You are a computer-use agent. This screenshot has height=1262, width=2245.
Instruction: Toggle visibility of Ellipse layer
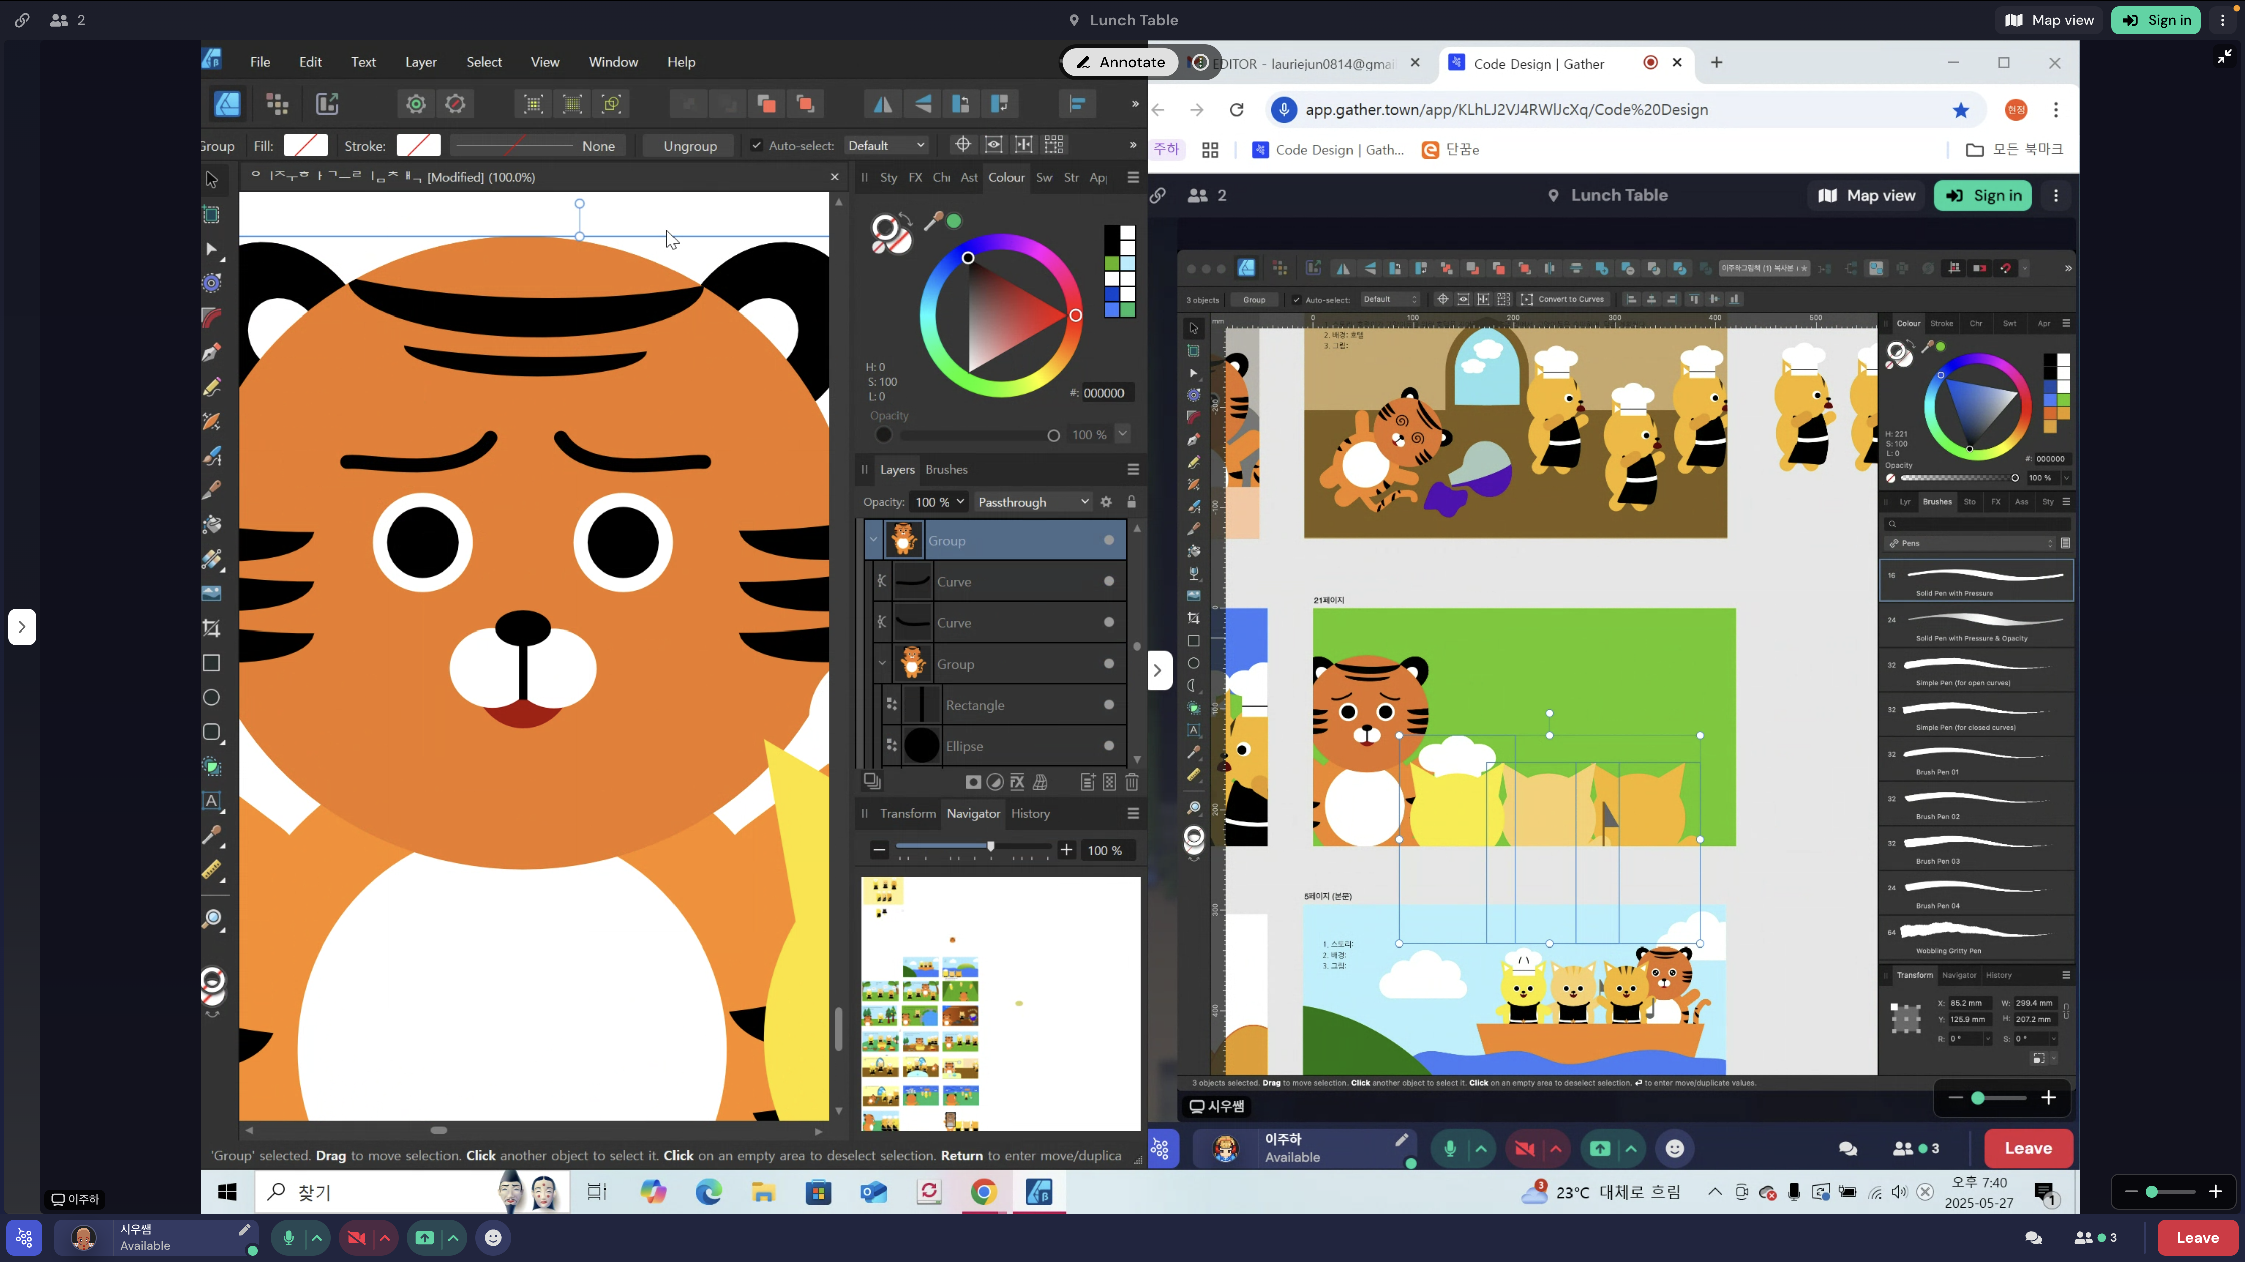pyautogui.click(x=1108, y=746)
